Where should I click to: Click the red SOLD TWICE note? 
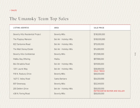point(99,71)
